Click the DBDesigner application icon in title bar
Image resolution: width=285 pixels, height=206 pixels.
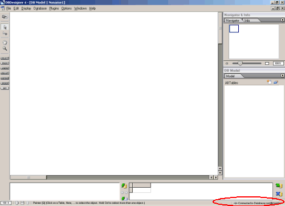[2, 2]
